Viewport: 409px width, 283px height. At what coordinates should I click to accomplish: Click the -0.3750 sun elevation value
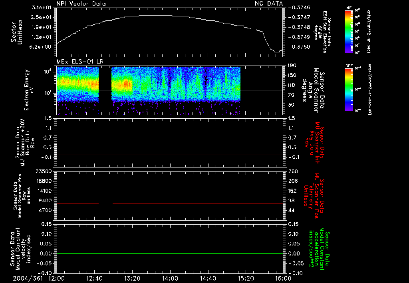click(x=299, y=47)
